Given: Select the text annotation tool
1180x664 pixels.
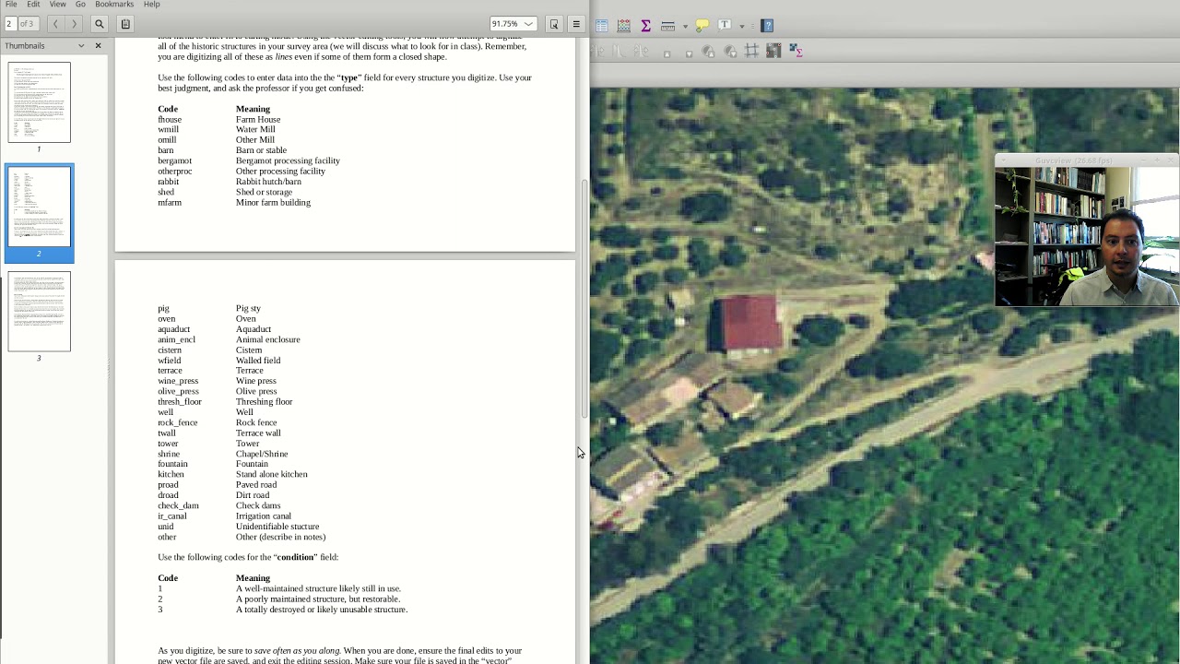Looking at the screenshot, I should point(725,25).
